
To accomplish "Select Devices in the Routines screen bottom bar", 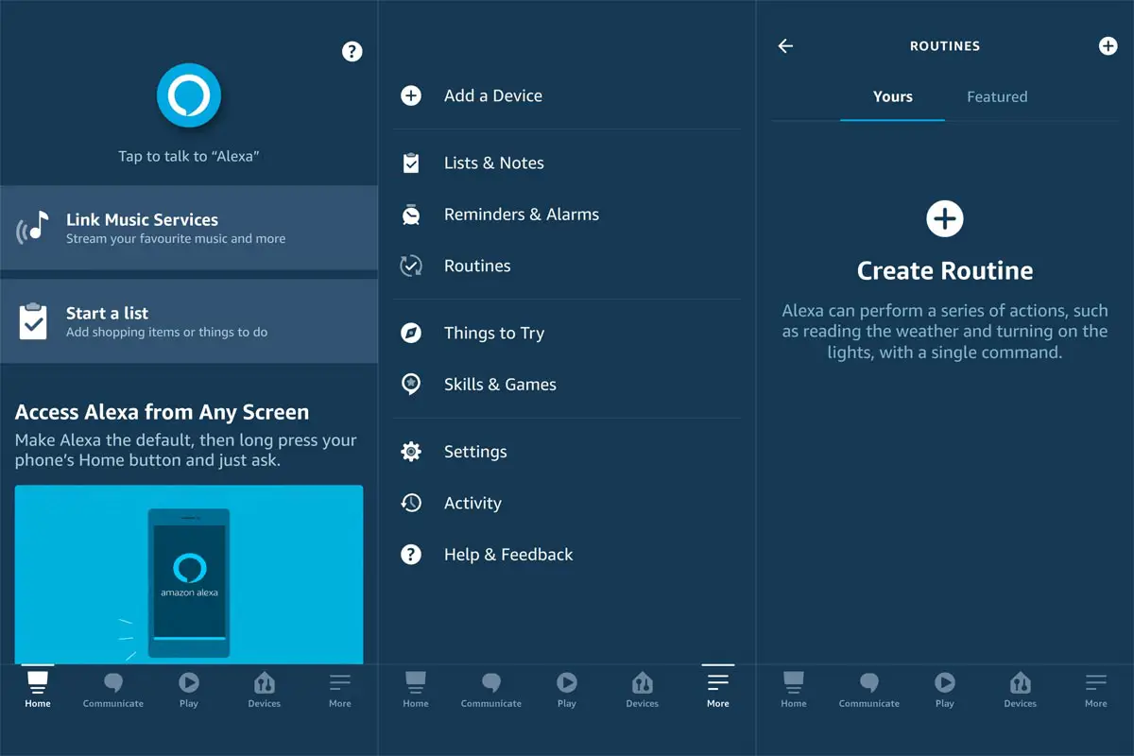I will click(x=1021, y=689).
